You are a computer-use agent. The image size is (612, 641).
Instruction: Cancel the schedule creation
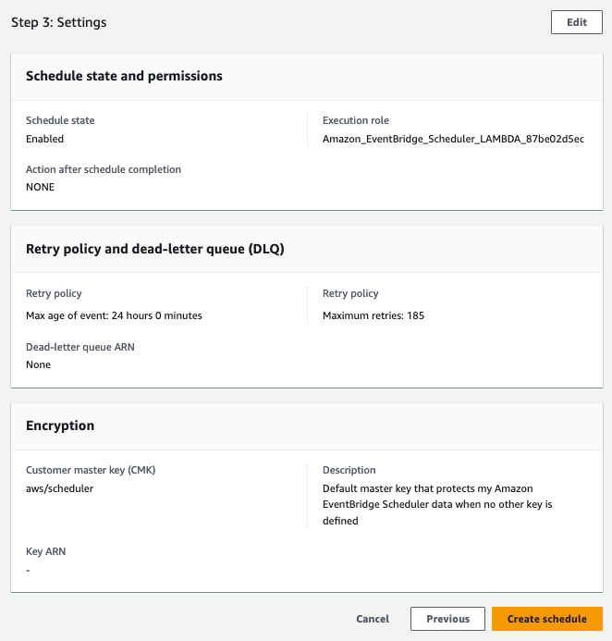(x=373, y=619)
